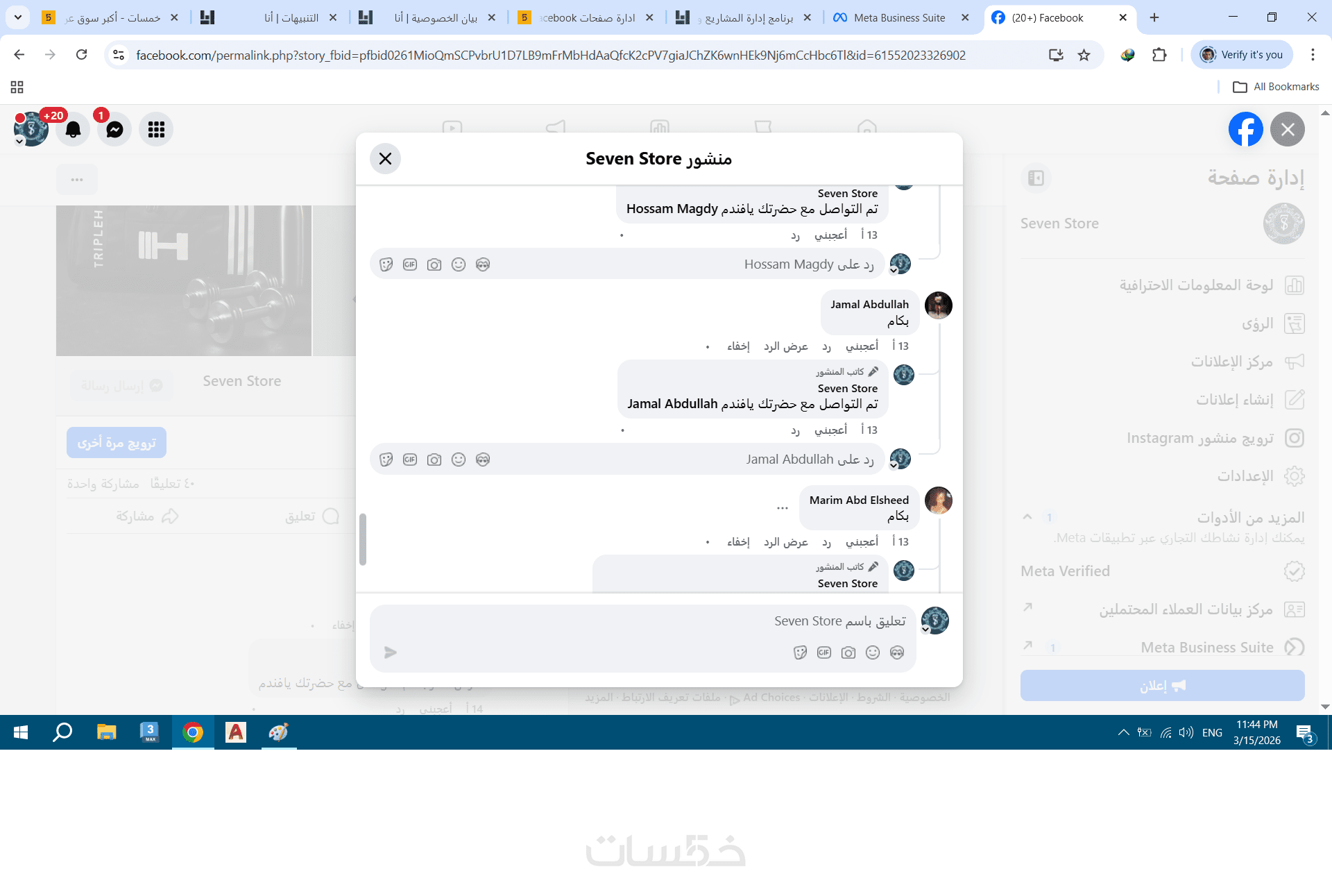The height and width of the screenshot is (885, 1332).
Task: Close the Seven Store post dialog
Action: click(x=385, y=159)
